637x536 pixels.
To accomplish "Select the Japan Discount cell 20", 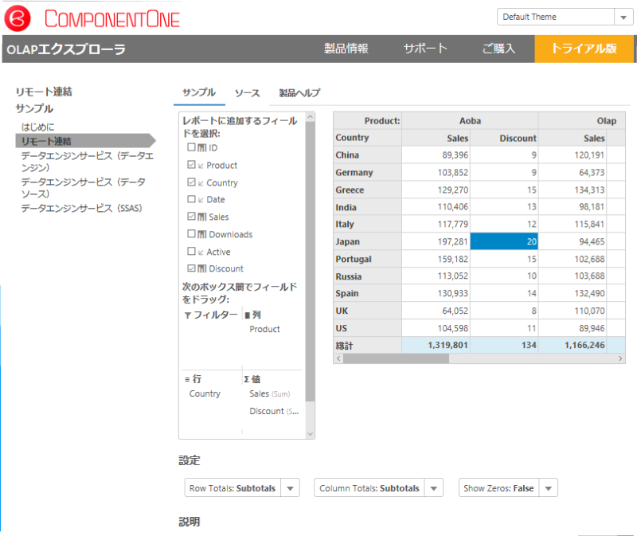I will tap(504, 241).
